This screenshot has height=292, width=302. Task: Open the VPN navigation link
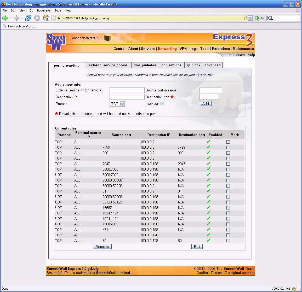pyautogui.click(x=183, y=49)
